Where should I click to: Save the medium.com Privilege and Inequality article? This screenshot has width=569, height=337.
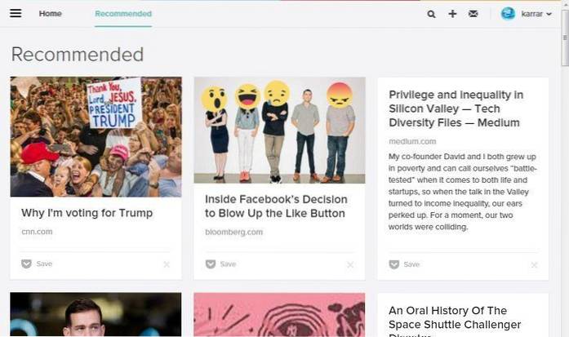coord(405,264)
